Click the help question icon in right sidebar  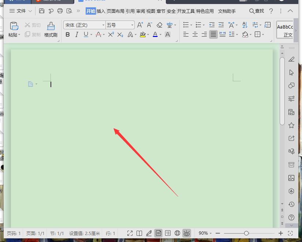tap(291, 217)
